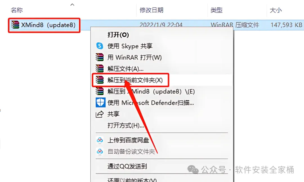Click WinRAR icon beside 解压到 XMind8 (update8)\(E)
The image size is (304, 182).
[x=100, y=91]
